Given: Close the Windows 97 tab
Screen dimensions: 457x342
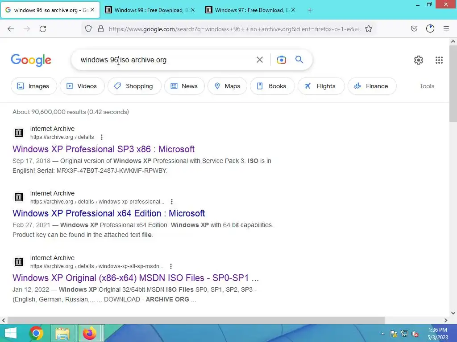Looking at the screenshot, I should coord(293,10).
